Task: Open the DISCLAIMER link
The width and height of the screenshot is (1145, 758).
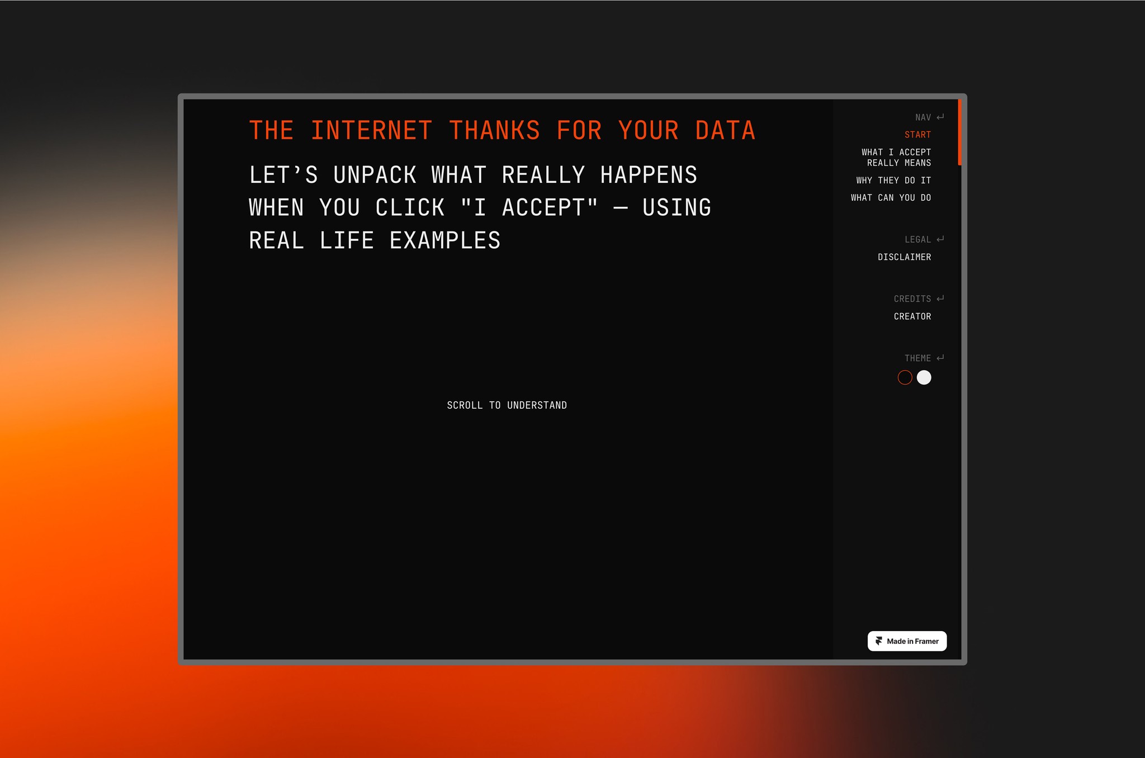Action: [904, 257]
